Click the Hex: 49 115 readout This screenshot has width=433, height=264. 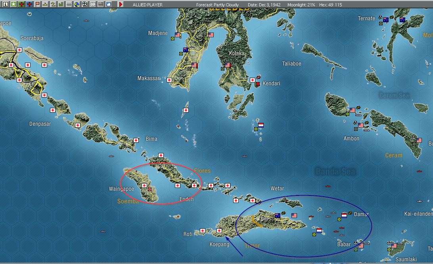click(x=330, y=5)
